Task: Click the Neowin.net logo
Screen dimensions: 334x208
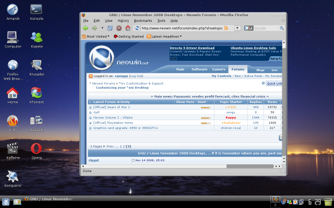Action: 118,58
